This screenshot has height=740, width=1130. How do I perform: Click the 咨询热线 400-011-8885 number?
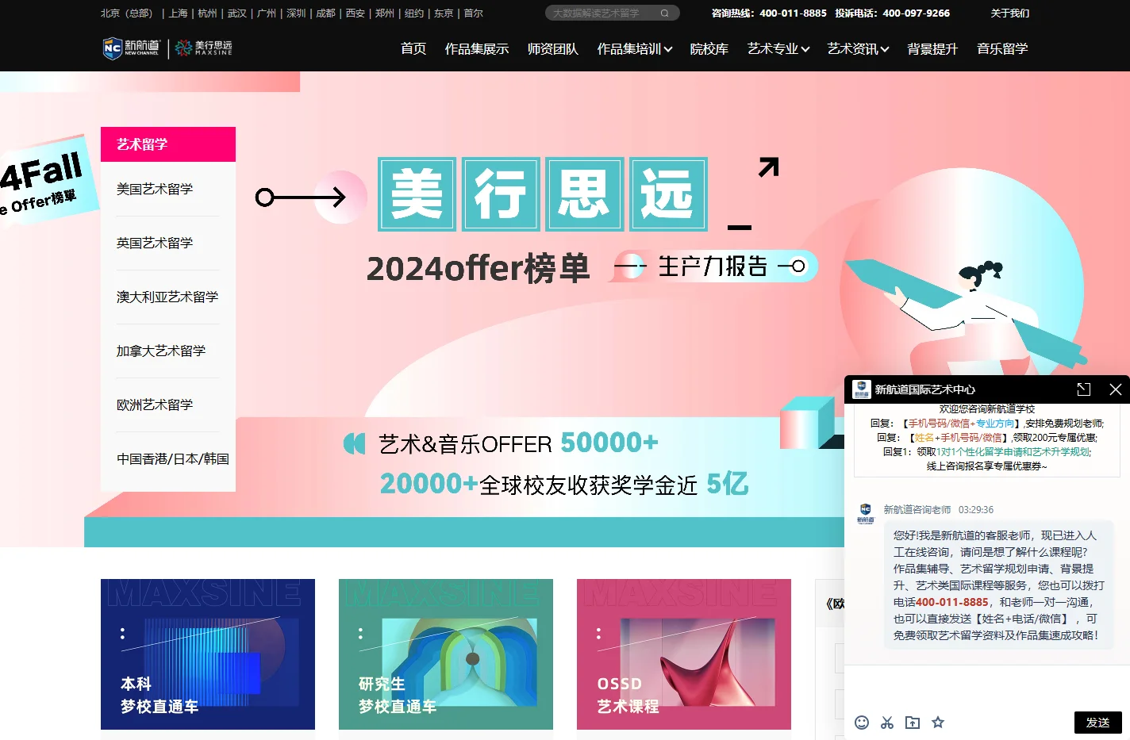793,13
